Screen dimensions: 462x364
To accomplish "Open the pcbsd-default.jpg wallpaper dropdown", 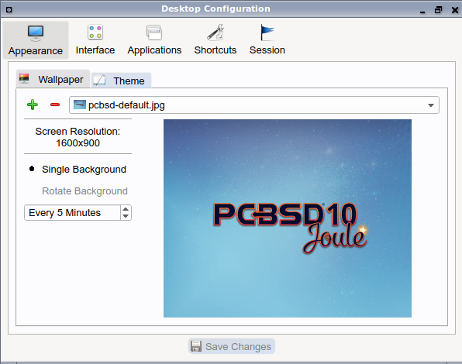I will pos(254,105).
